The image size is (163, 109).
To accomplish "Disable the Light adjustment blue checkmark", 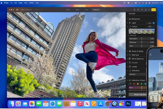I will 153,23.
